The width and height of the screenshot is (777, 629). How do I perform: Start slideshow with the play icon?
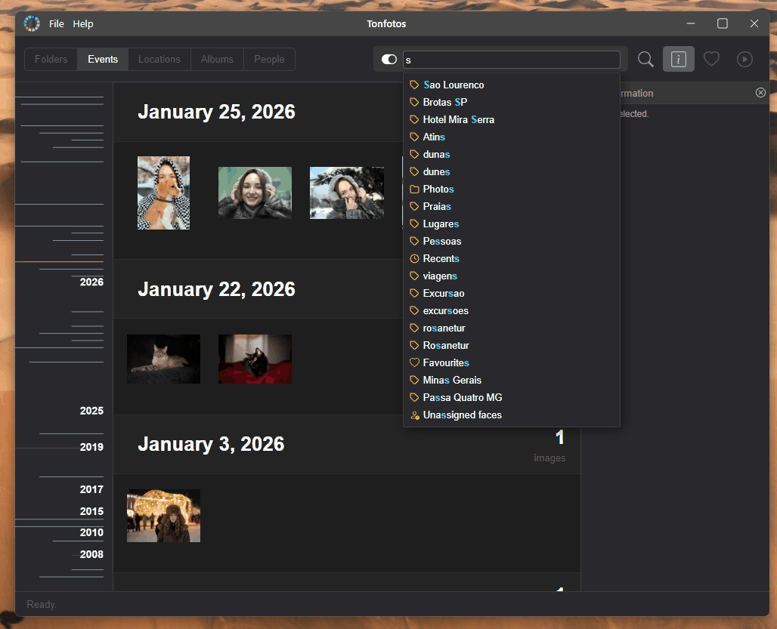[x=744, y=60]
